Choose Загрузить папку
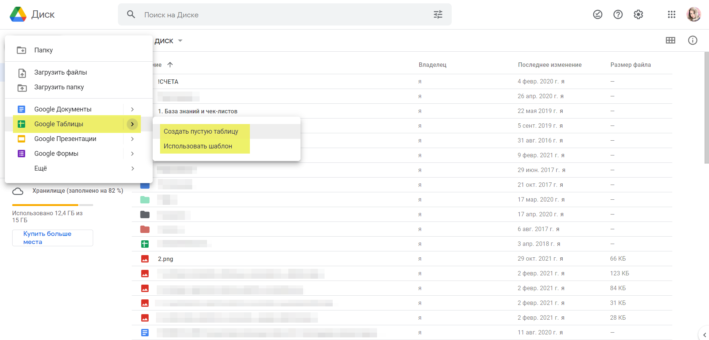The image size is (709, 340). (79, 87)
